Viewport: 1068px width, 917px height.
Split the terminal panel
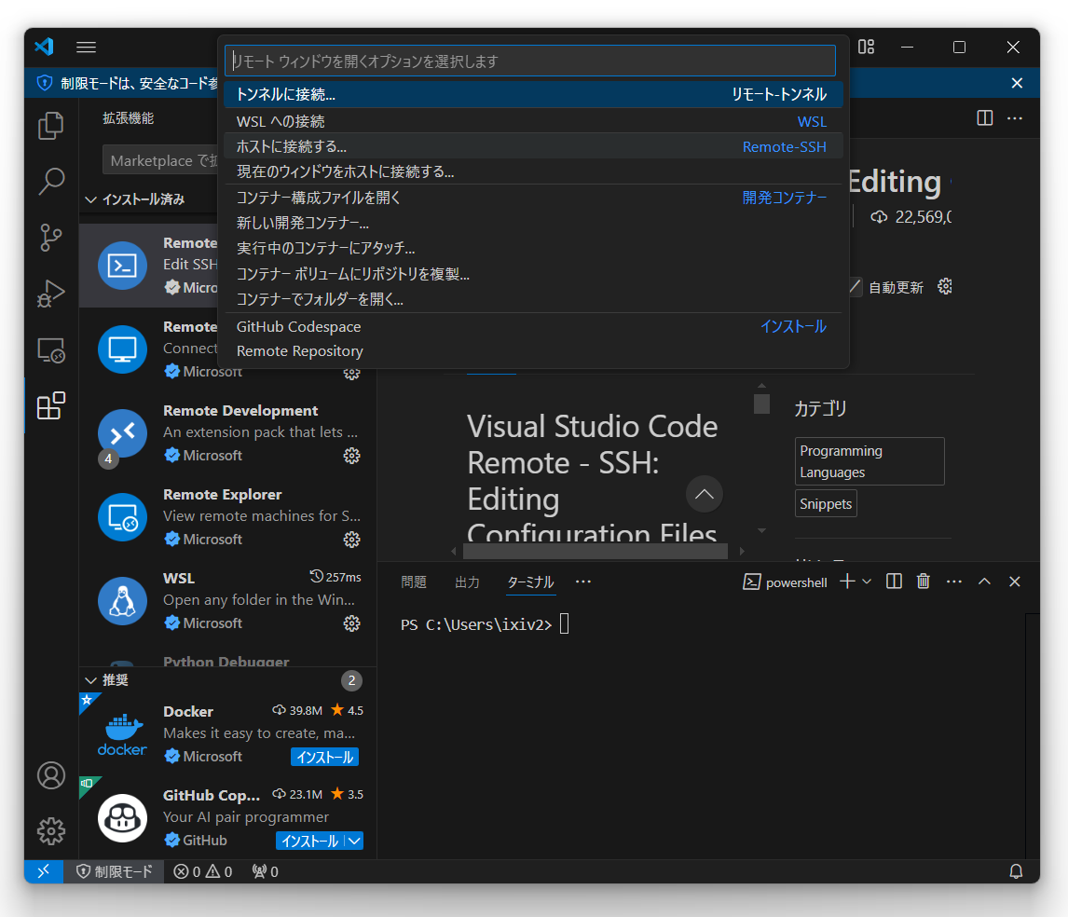pos(894,582)
